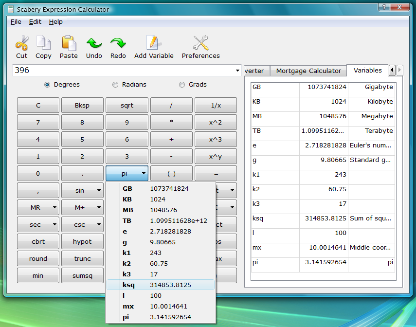416x327 pixels.
Task: Expand the MR memory dropdown arrow
Action: [54, 208]
